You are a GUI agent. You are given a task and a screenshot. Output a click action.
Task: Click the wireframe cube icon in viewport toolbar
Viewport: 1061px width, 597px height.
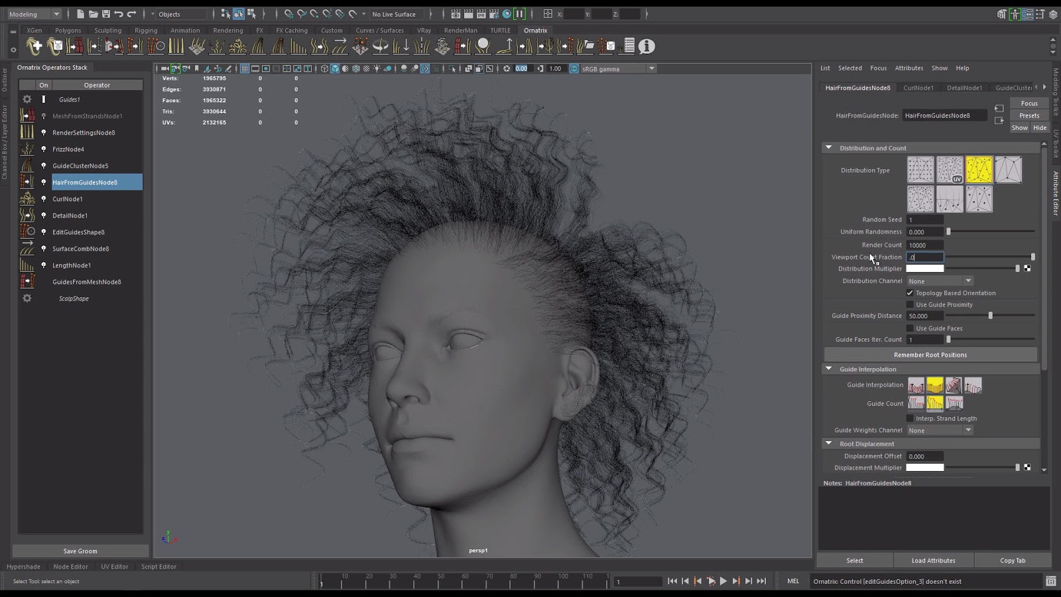coord(324,68)
